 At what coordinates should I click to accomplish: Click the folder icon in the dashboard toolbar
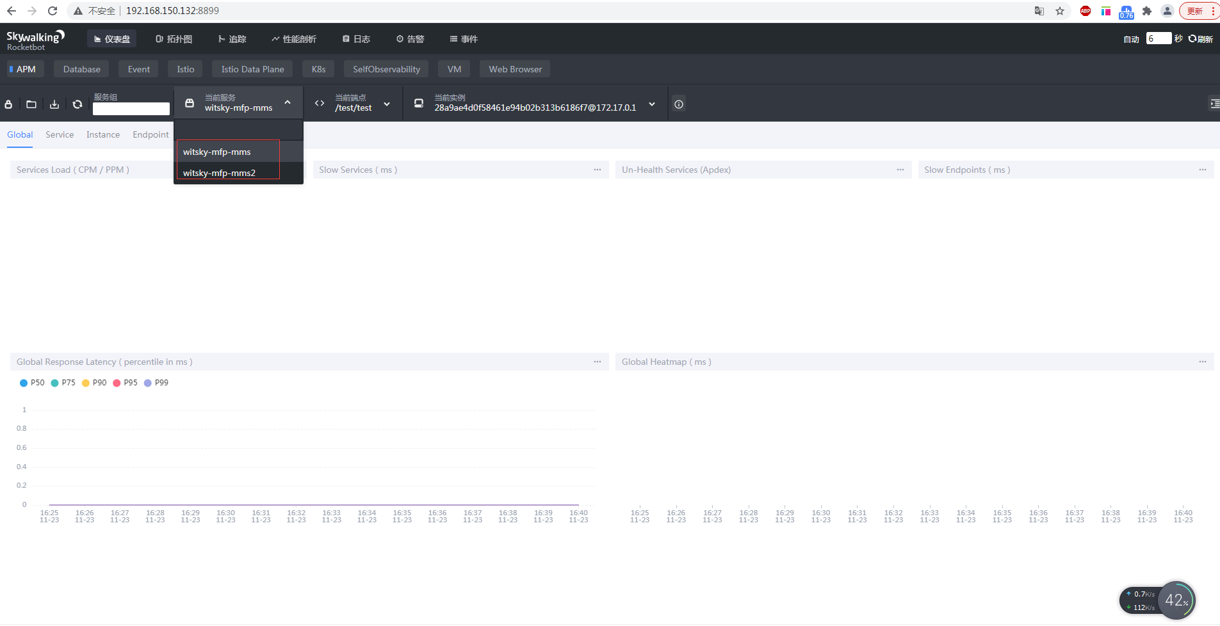[x=31, y=104]
